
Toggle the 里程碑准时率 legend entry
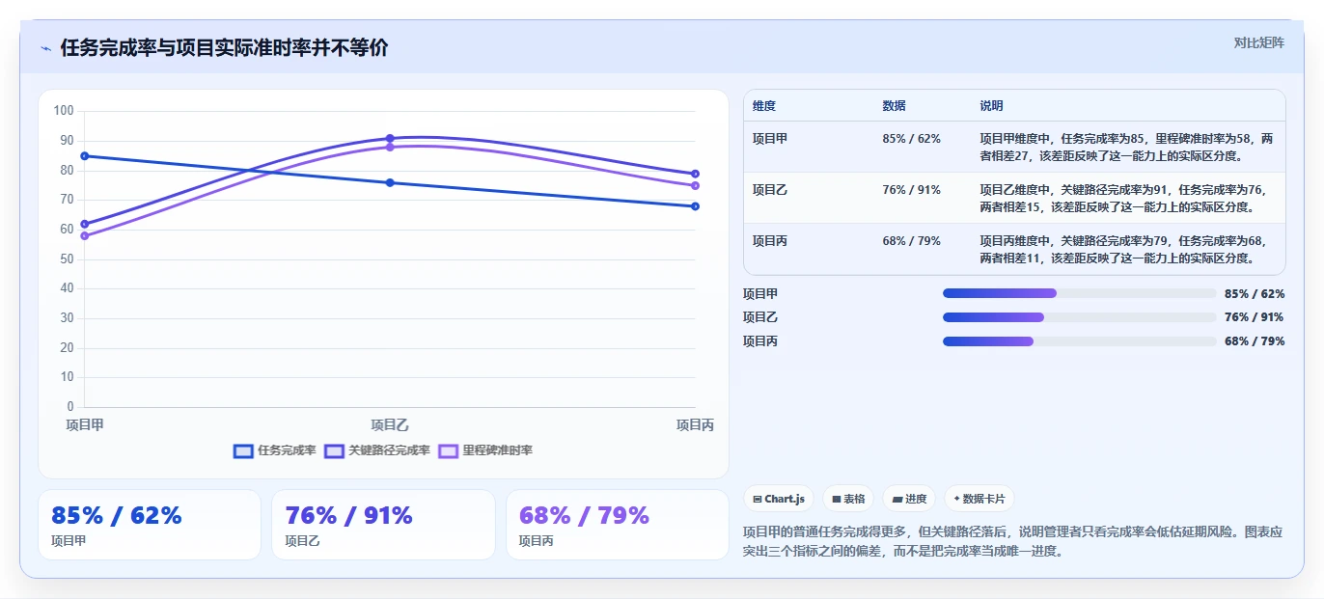click(485, 450)
